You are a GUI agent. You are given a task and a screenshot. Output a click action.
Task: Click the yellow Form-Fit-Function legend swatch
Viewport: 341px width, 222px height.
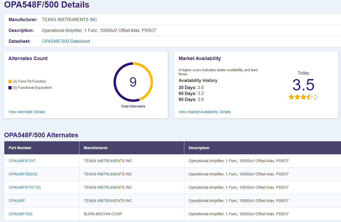point(10,81)
